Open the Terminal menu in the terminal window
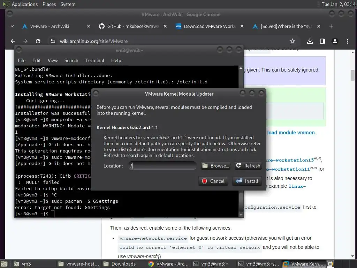Screen dimensions: 357x268 pos(95,60)
